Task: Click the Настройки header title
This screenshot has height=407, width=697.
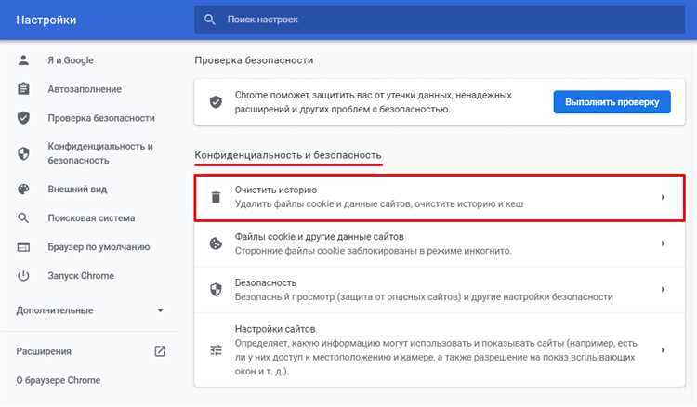Action: [x=46, y=20]
